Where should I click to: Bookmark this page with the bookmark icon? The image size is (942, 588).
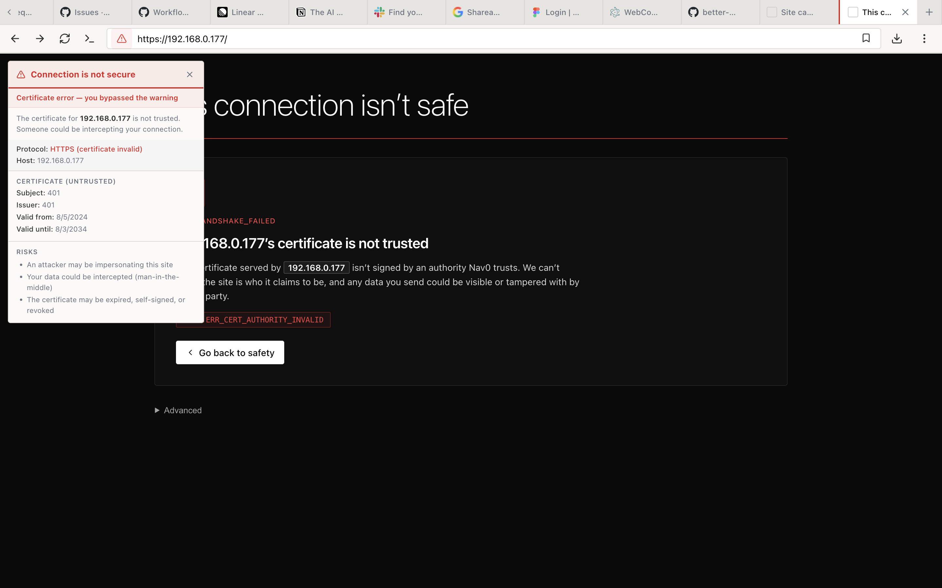866,38
